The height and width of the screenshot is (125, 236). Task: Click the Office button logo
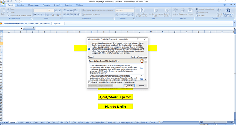[2, 3]
